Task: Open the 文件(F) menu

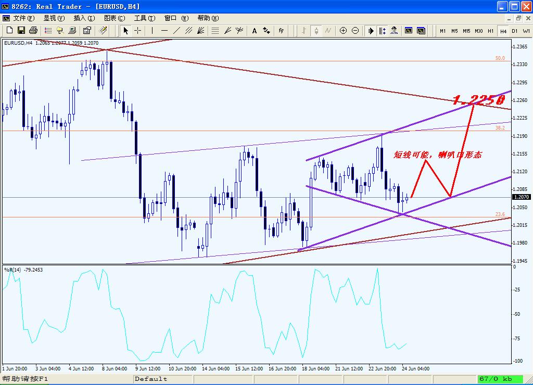Action: [x=24, y=18]
